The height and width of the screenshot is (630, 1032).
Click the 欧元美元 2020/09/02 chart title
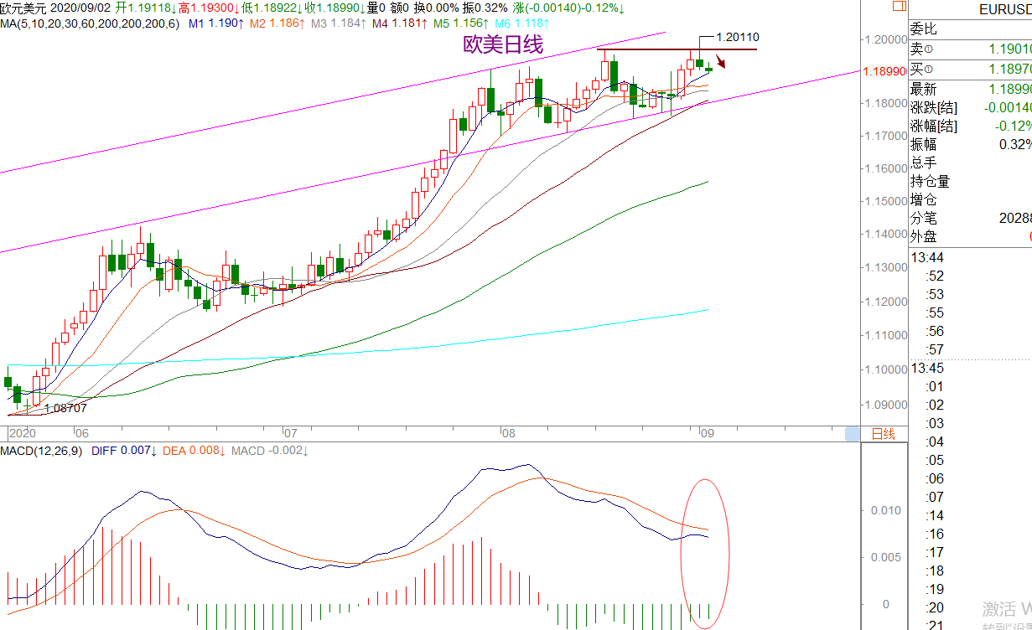[x=54, y=8]
